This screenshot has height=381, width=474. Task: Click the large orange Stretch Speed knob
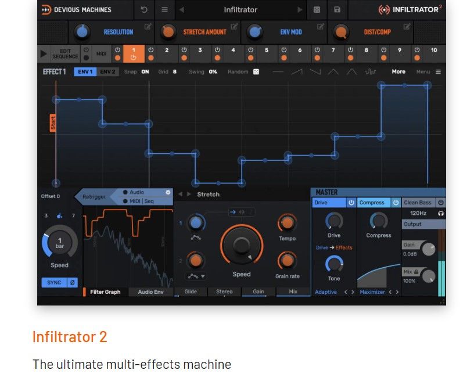point(242,245)
